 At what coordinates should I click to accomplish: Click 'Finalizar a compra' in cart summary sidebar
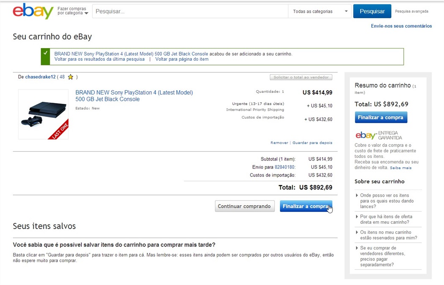pyautogui.click(x=381, y=117)
